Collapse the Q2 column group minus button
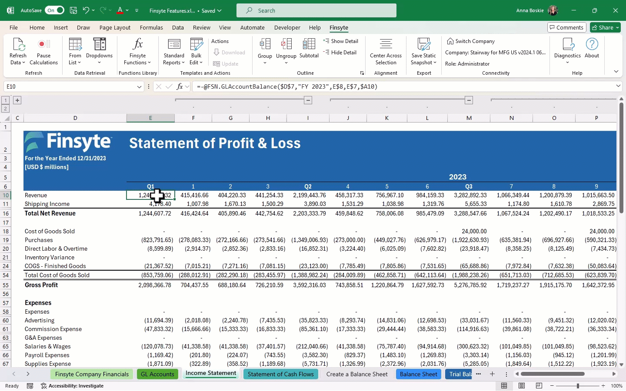Screen dimensions: 626x391 [469, 100]
